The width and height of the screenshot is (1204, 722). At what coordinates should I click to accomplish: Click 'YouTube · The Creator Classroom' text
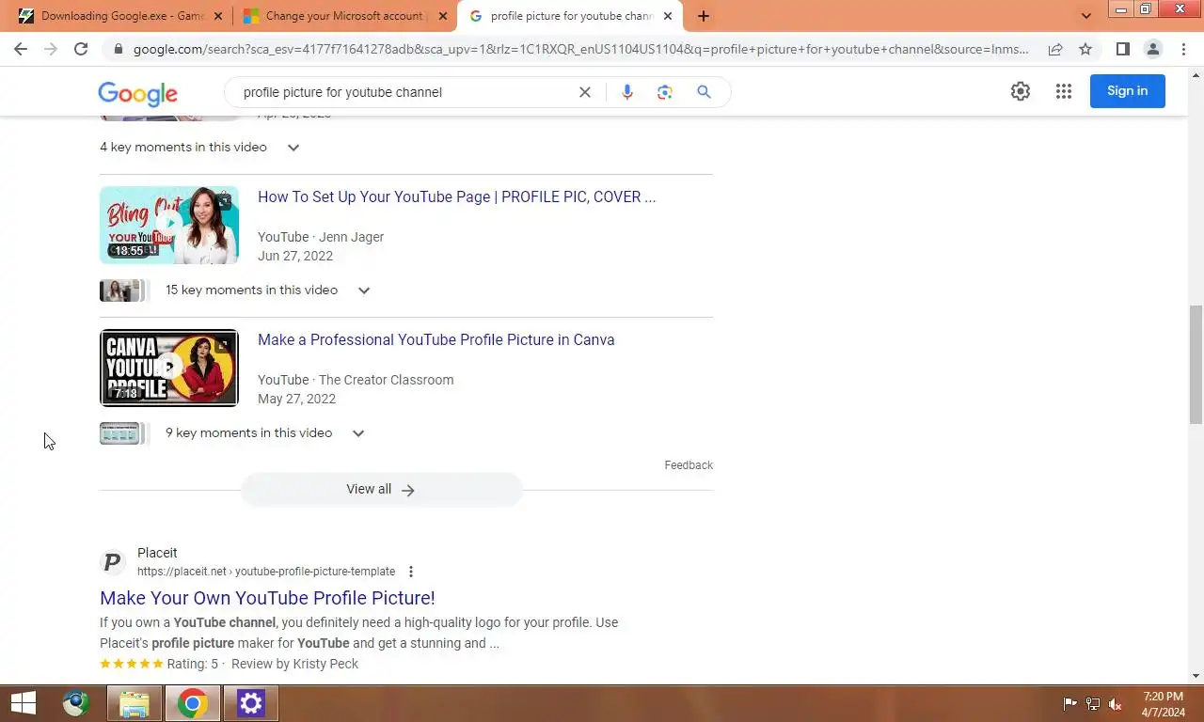(356, 380)
